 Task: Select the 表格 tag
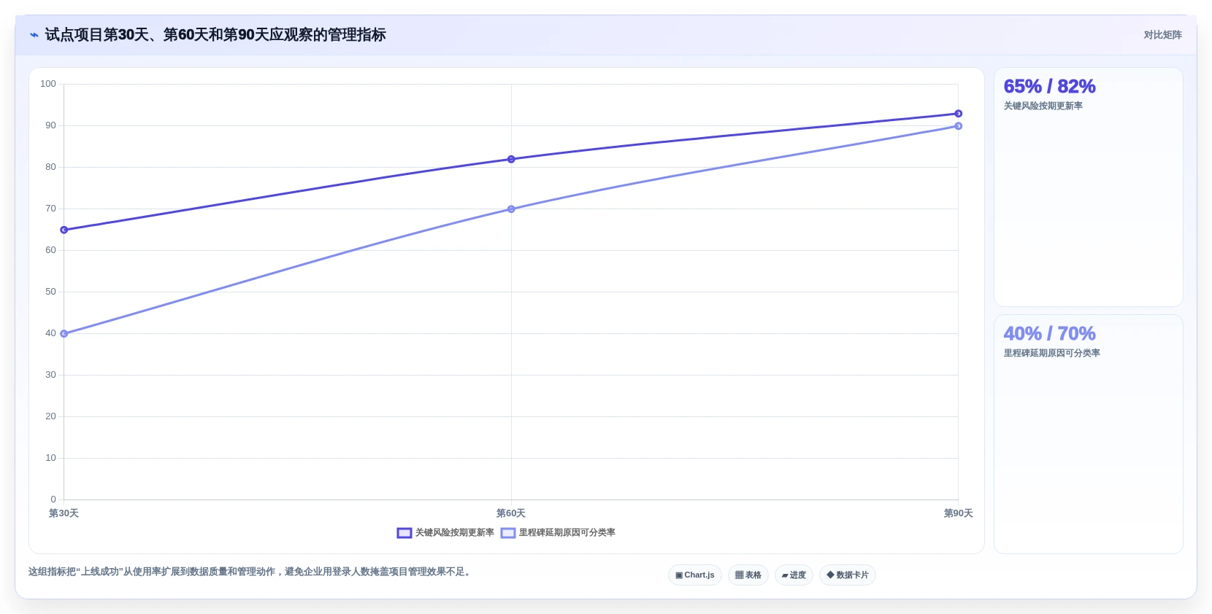[748, 575]
